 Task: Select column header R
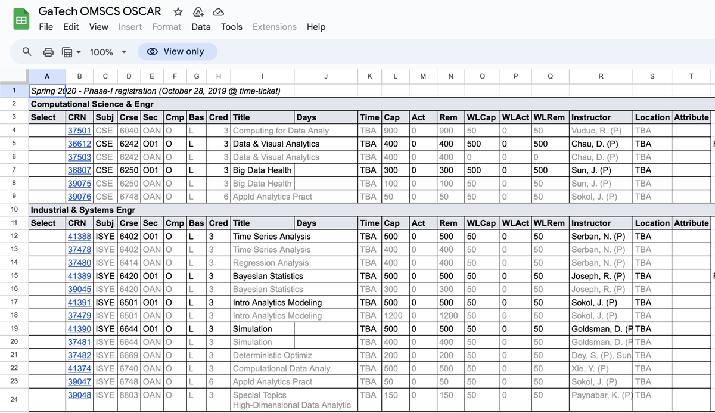[x=601, y=76]
